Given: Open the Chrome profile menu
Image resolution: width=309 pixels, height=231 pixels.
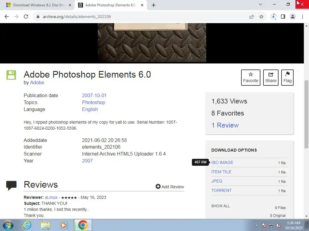Looking at the screenshot, I should click(x=293, y=17).
